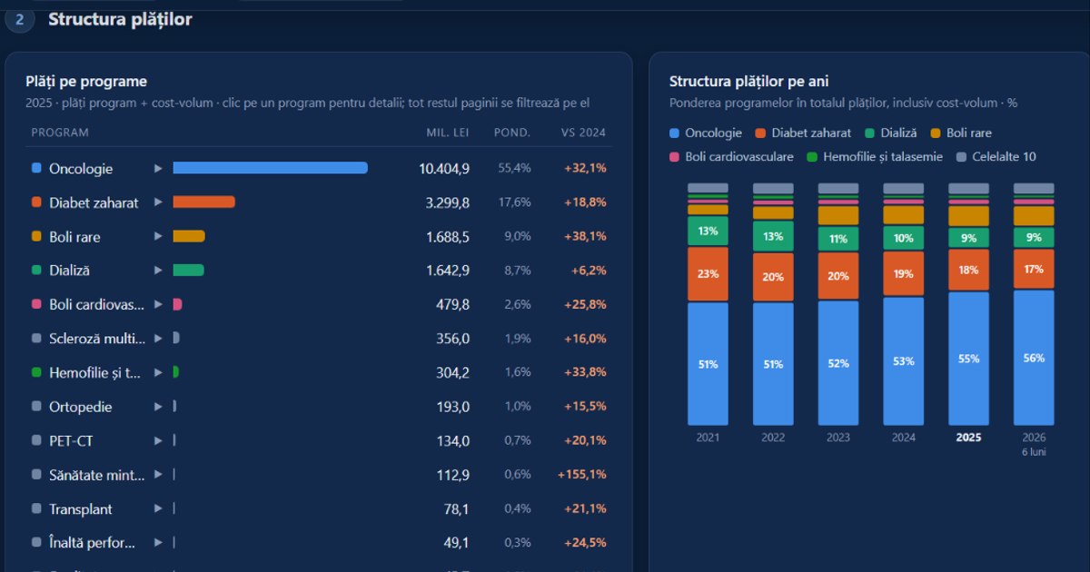
Task: Click the blue square beside Oncologie in table
Action: (36, 168)
